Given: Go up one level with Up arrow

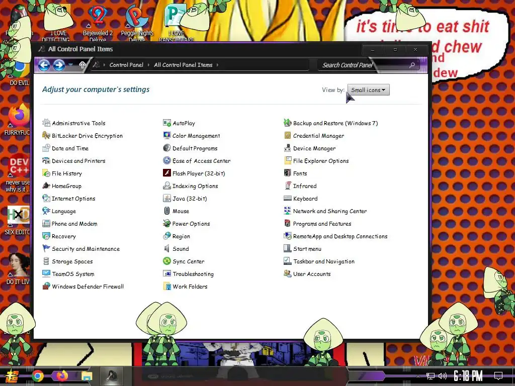Looking at the screenshot, I should click(82, 65).
